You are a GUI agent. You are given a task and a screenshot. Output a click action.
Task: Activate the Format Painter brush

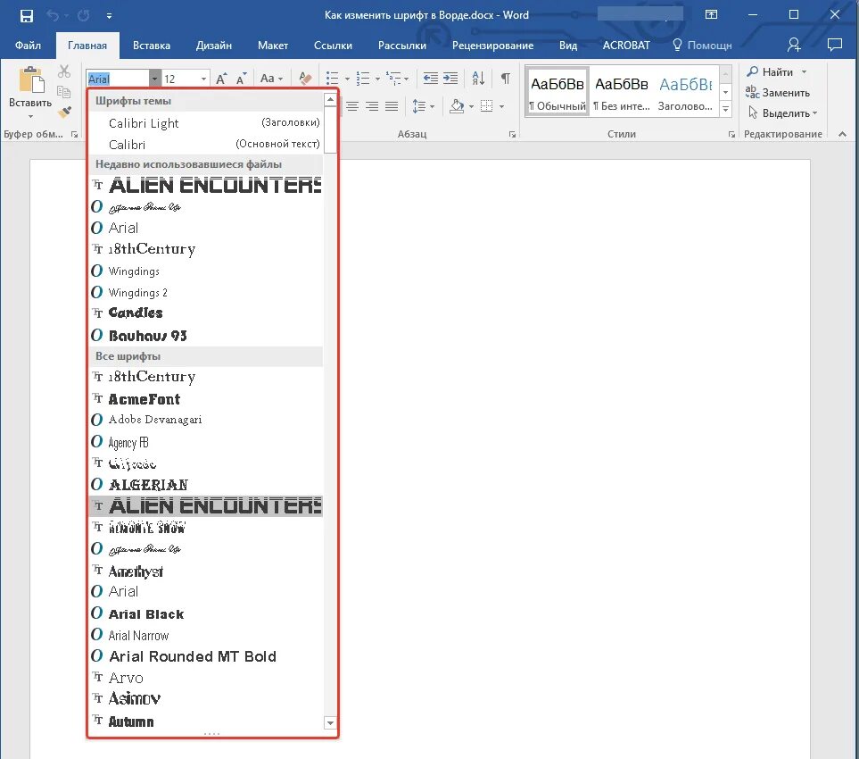pyautogui.click(x=64, y=113)
